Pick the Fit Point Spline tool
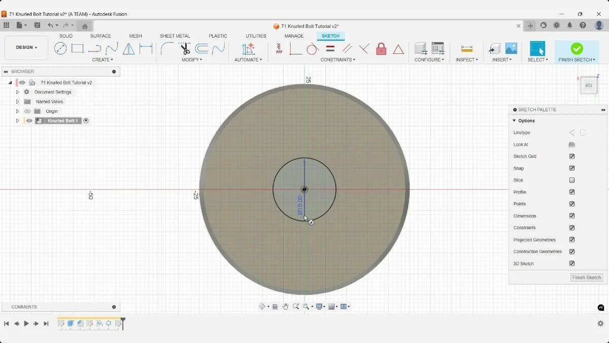The image size is (609, 343). (112, 49)
